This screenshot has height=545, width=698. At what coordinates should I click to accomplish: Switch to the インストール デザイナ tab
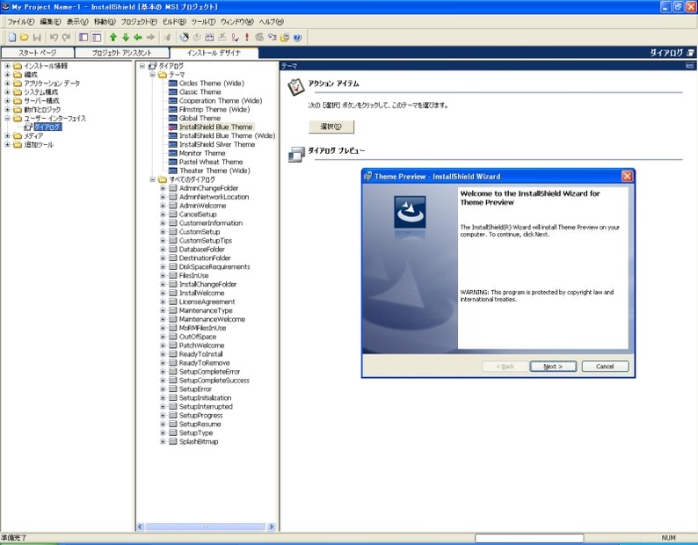[x=214, y=53]
